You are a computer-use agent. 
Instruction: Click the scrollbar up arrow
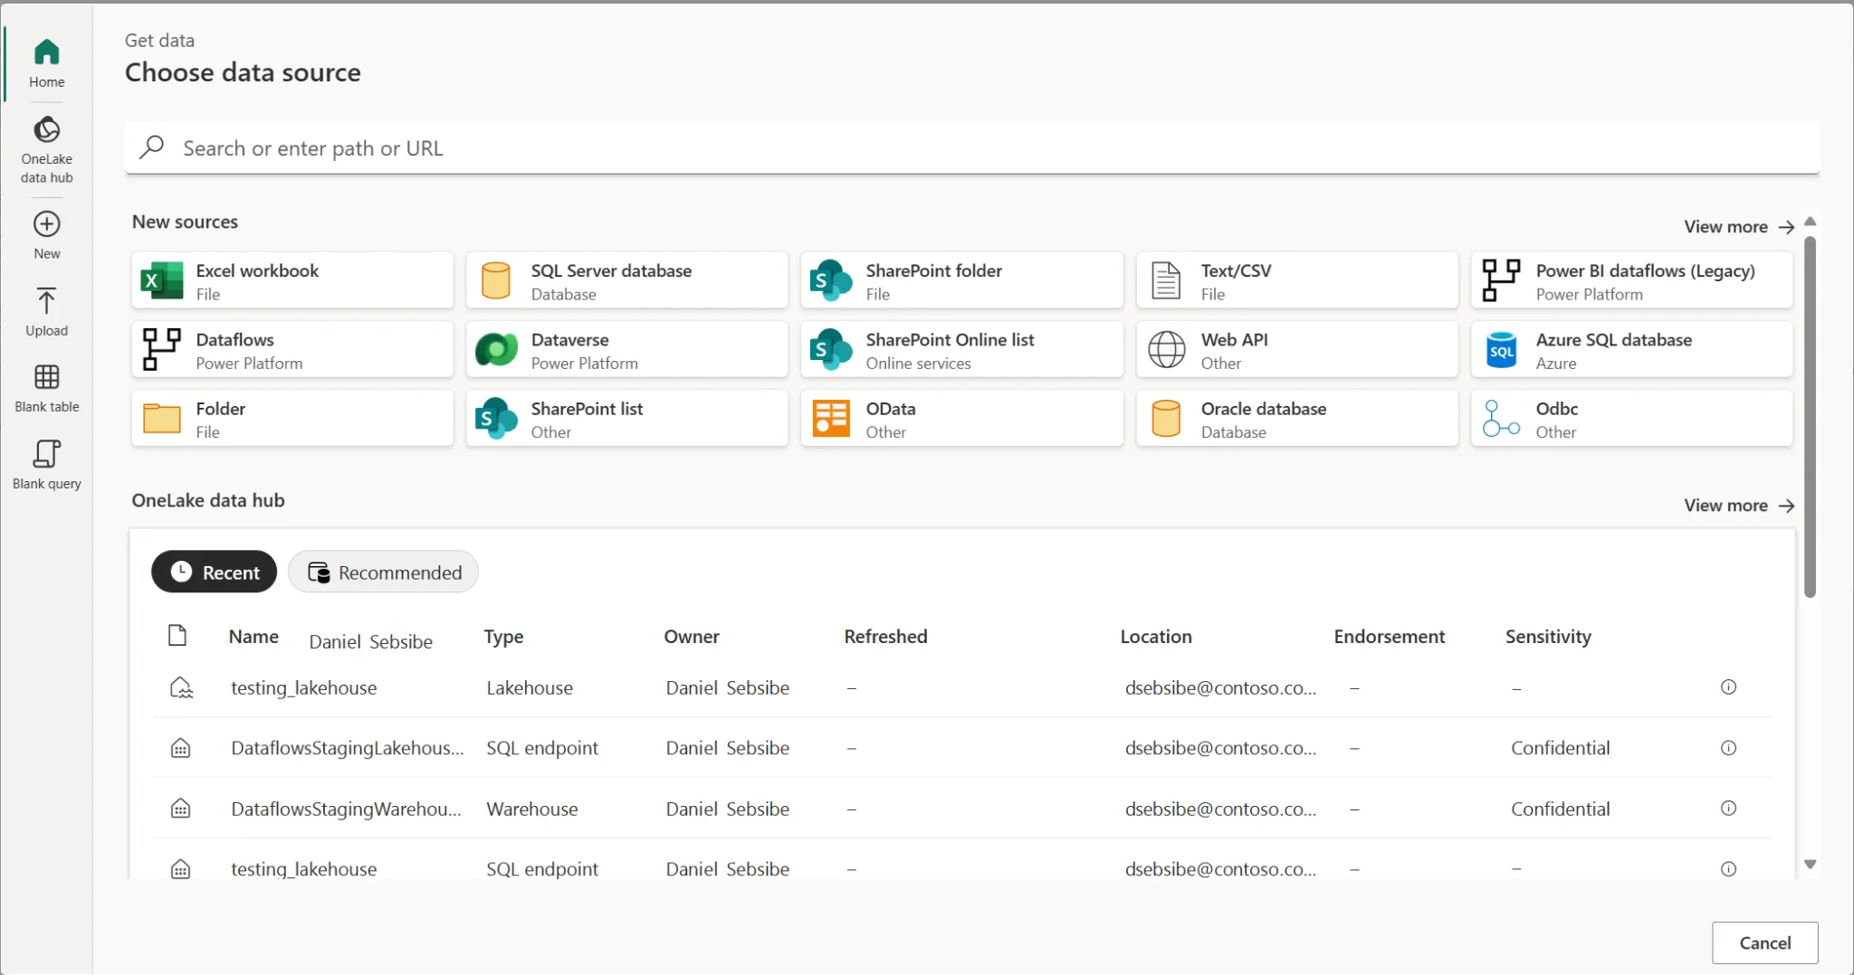pyautogui.click(x=1810, y=222)
